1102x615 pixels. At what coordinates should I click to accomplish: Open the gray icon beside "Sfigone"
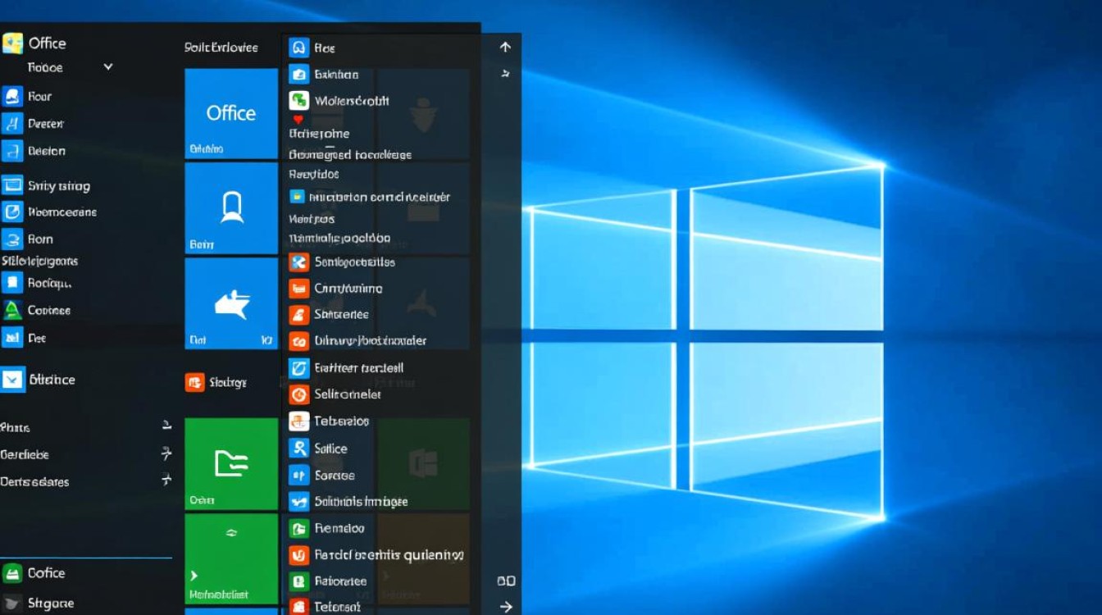pos(12,603)
